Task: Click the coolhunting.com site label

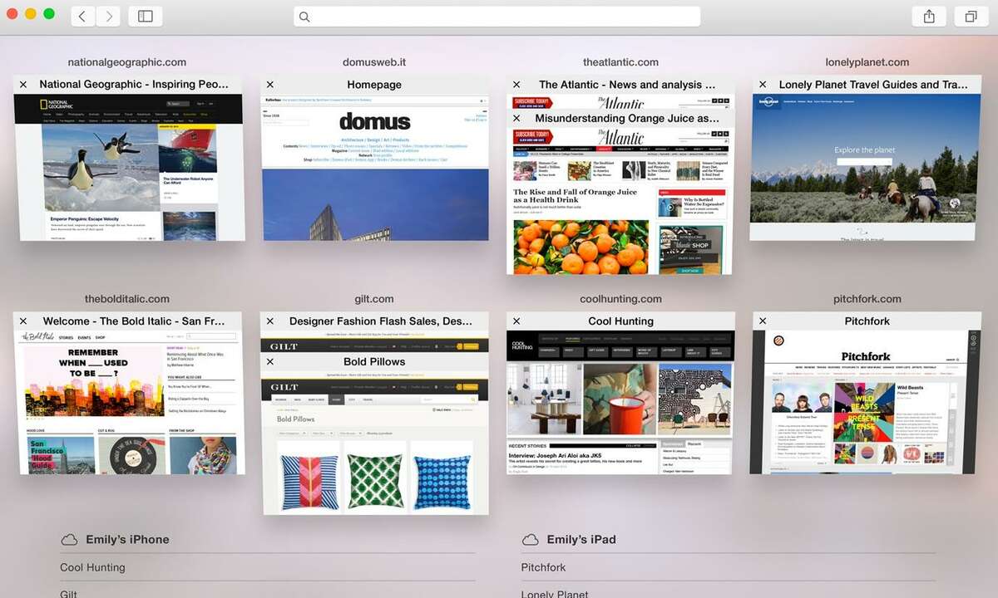Action: 620,299
